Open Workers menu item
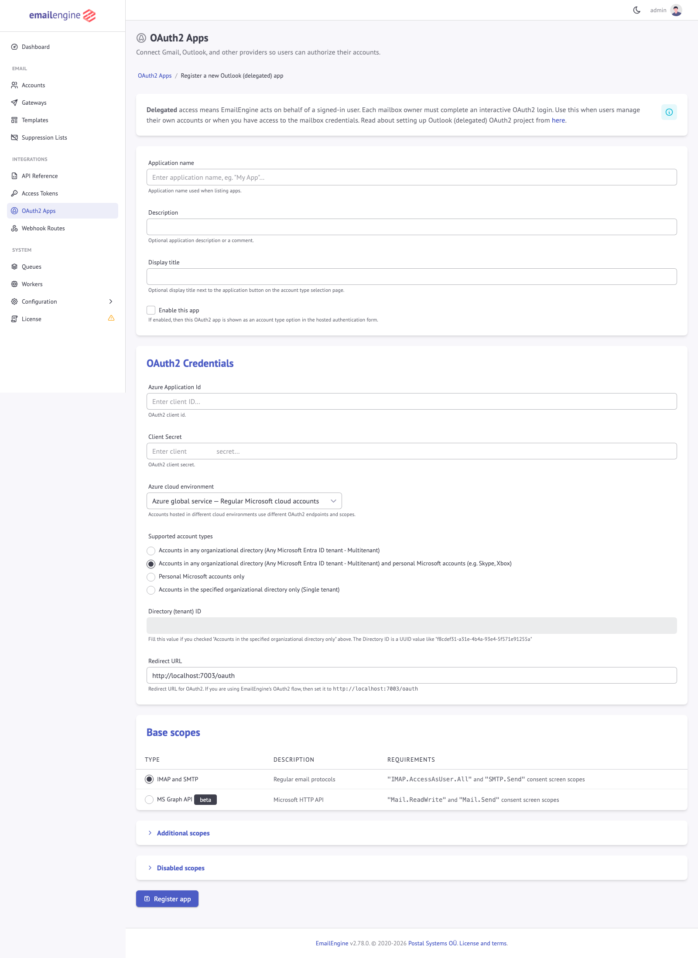 pos(62,284)
